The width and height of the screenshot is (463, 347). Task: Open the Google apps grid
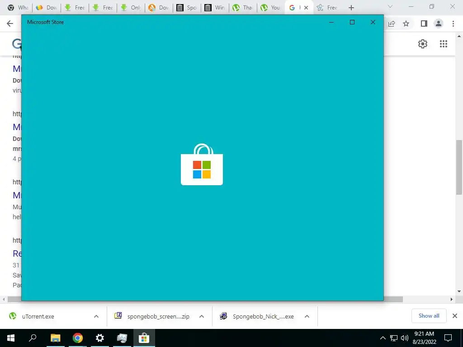click(x=444, y=44)
